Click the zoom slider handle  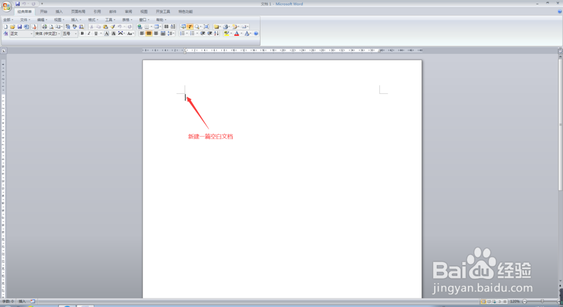tap(542, 301)
